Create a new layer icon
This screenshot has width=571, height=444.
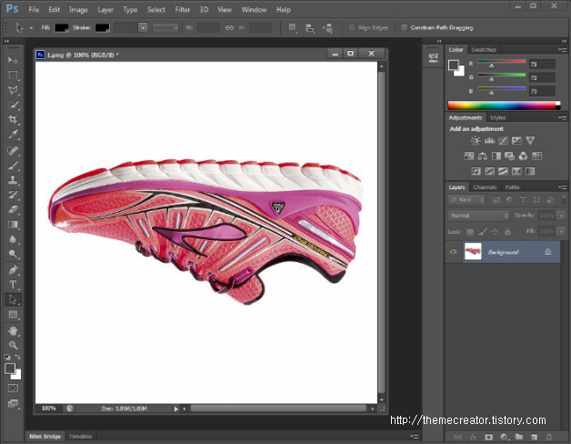534,437
